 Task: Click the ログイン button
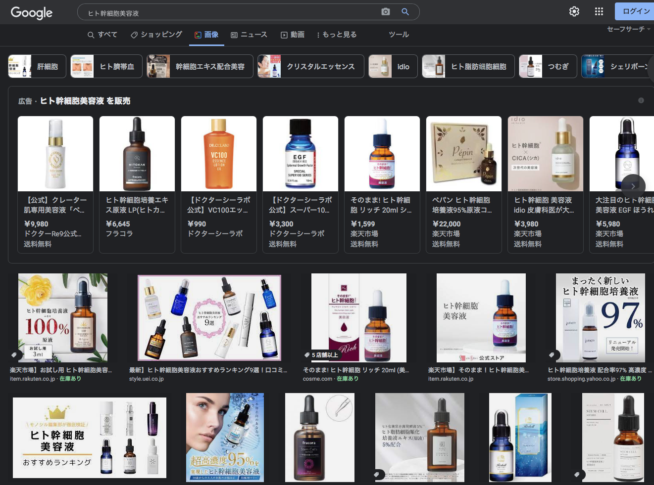point(636,11)
